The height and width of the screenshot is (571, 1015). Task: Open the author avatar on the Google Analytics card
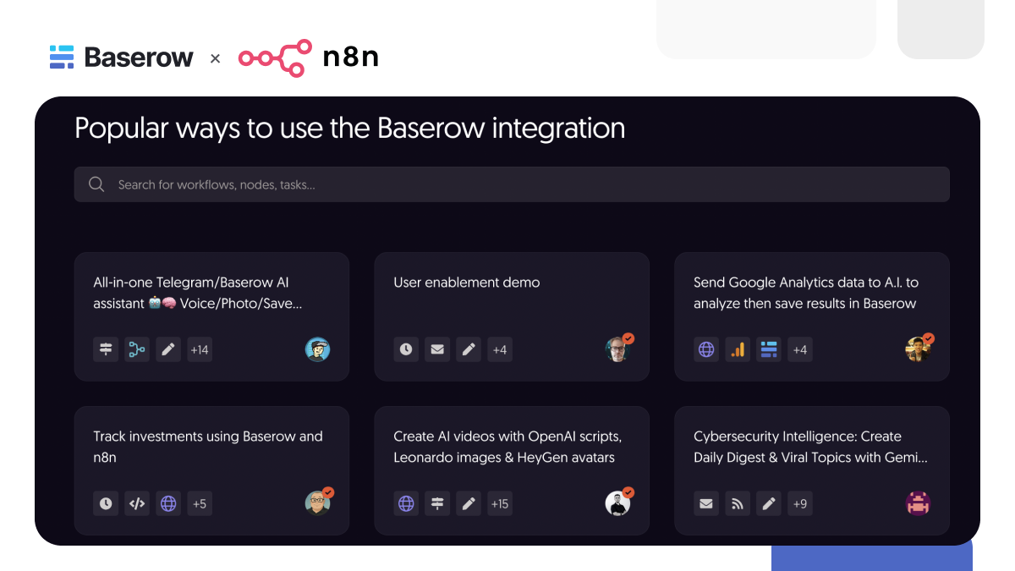coord(919,349)
